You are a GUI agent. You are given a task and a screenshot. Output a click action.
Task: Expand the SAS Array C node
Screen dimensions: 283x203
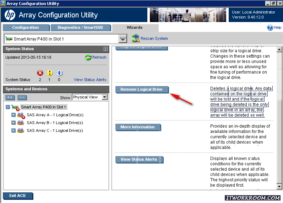[x=13, y=130]
